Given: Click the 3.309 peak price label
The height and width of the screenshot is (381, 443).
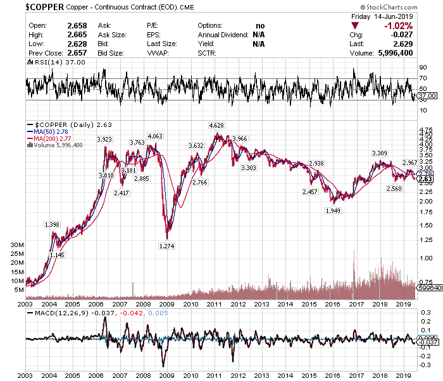Looking at the screenshot, I should pyautogui.click(x=380, y=154).
